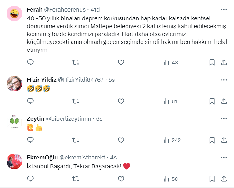Reply to EkremOğlu's tweet
The height and width of the screenshot is (188, 234).
(x=31, y=179)
